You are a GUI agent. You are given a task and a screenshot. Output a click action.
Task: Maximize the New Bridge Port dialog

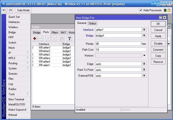tap(161, 17)
